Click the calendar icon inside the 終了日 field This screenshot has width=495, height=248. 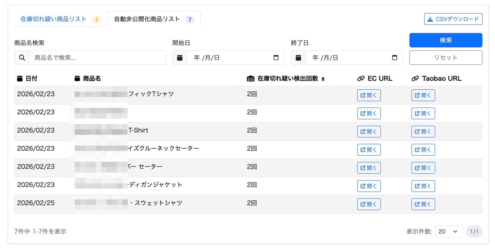click(298, 58)
